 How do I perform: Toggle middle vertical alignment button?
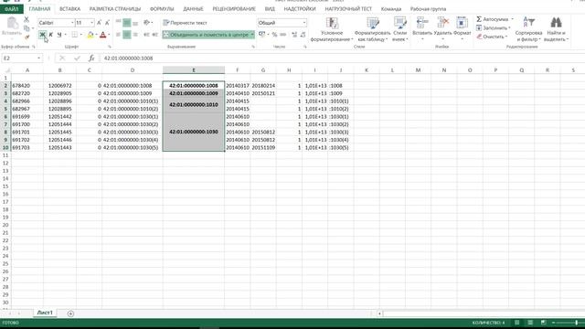pos(127,23)
